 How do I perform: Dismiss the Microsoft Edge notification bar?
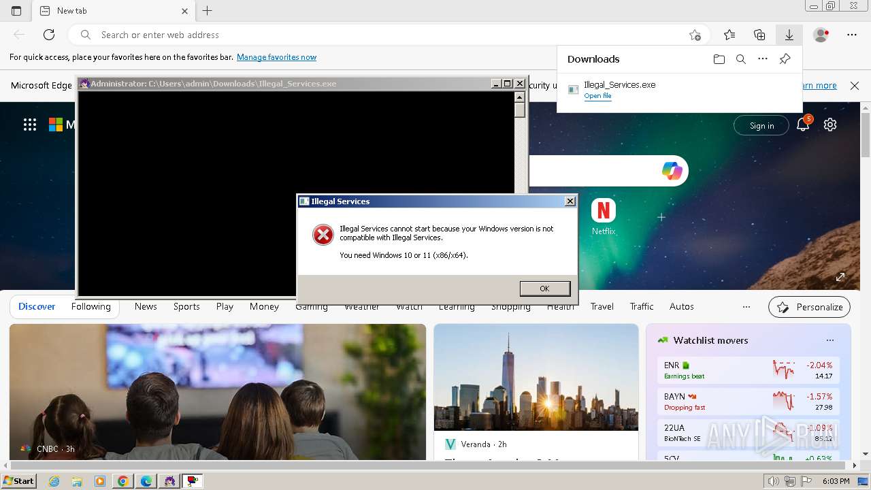tap(855, 86)
